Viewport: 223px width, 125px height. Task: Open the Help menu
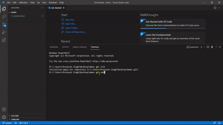pos(61,2)
